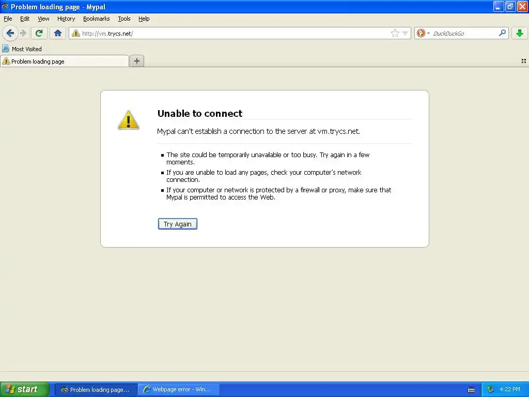
Task: Open the History menu
Action: coord(66,19)
